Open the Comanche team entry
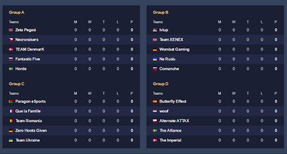Image resolution: width=287 pixels, height=154 pixels. (x=169, y=69)
